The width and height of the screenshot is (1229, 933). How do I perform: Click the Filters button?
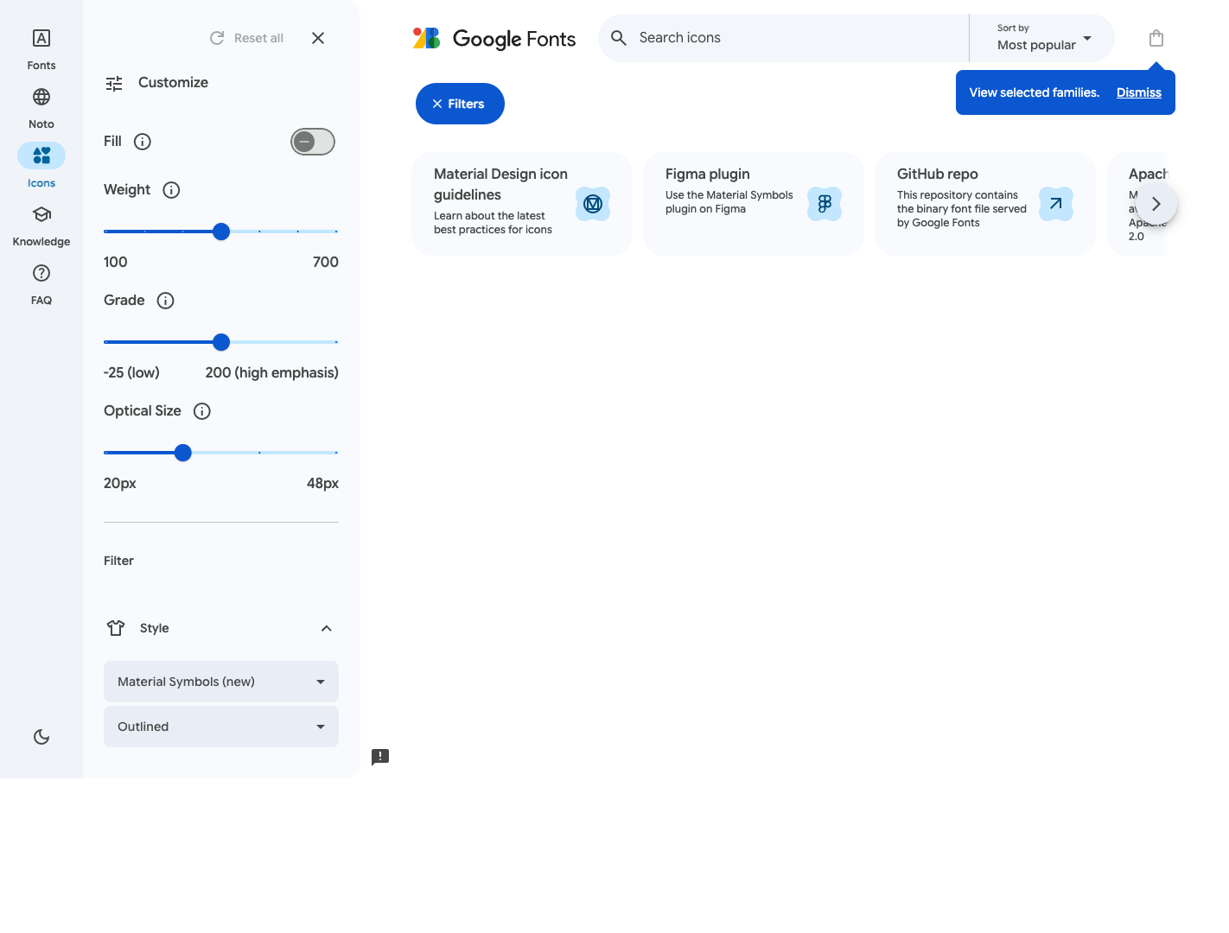(460, 104)
